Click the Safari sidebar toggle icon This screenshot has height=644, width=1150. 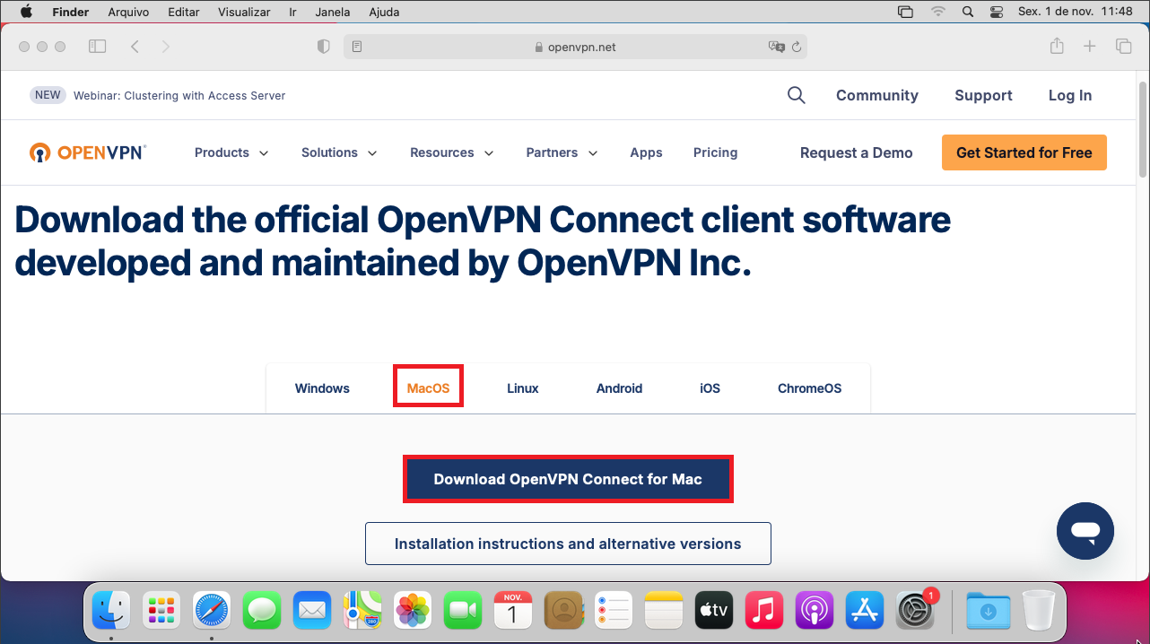(97, 47)
